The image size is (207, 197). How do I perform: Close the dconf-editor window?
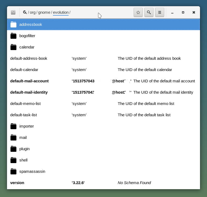(x=194, y=12)
